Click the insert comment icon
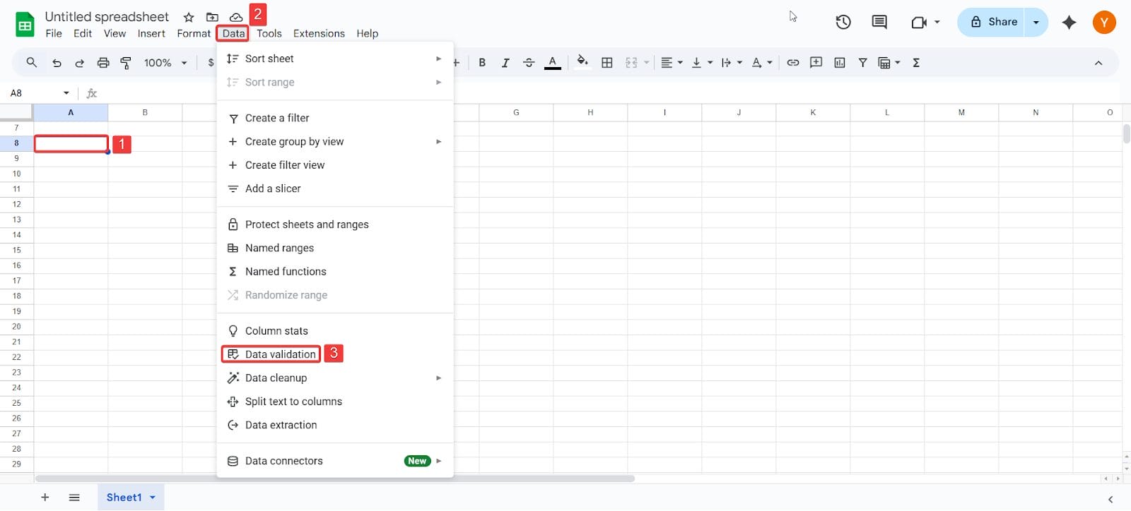This screenshot has width=1131, height=511. (x=816, y=62)
